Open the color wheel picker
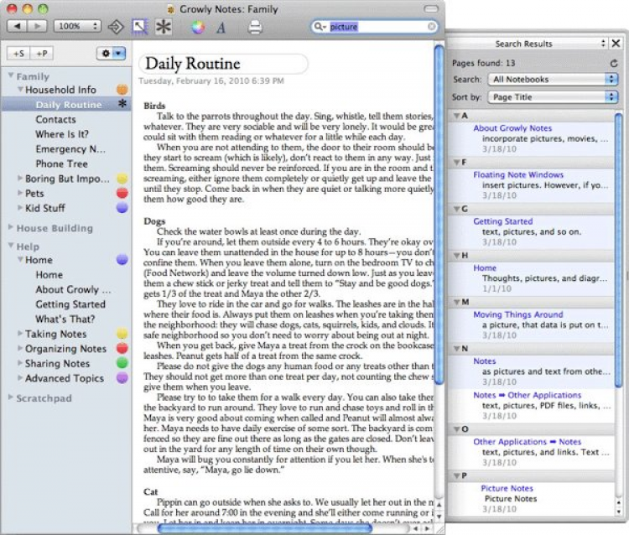This screenshot has width=629, height=535. pos(198,27)
